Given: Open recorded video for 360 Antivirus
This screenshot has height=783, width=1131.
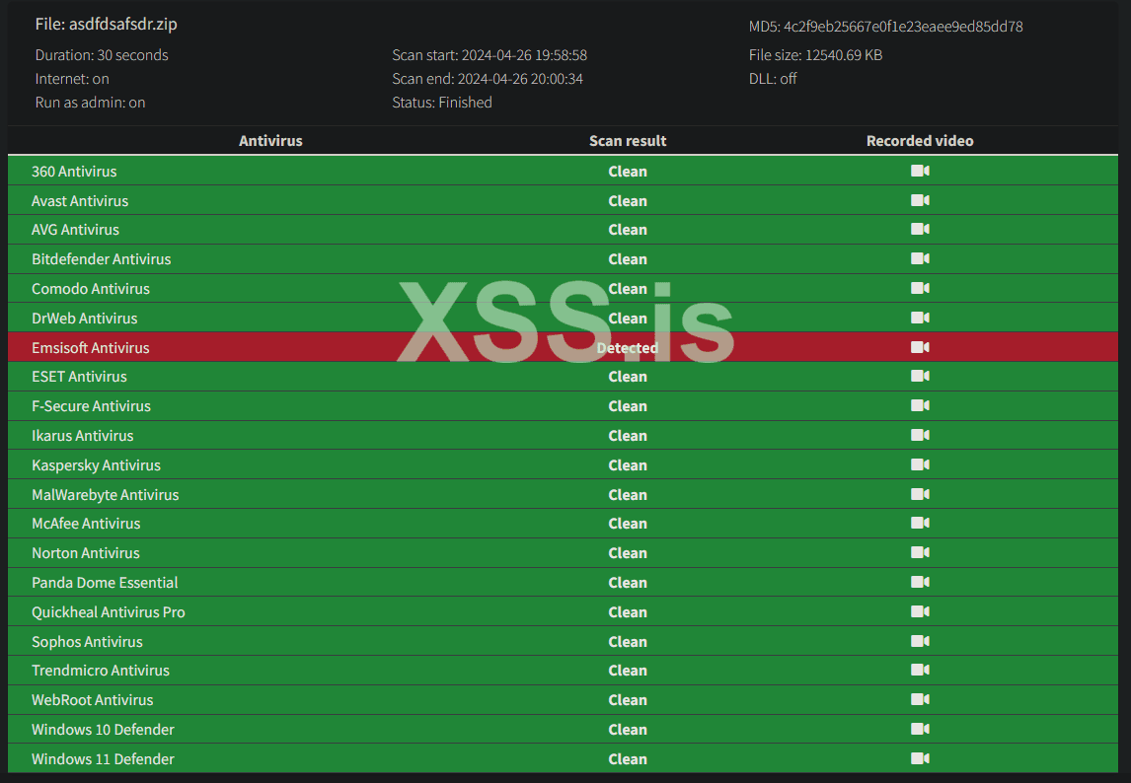Looking at the screenshot, I should pos(920,171).
